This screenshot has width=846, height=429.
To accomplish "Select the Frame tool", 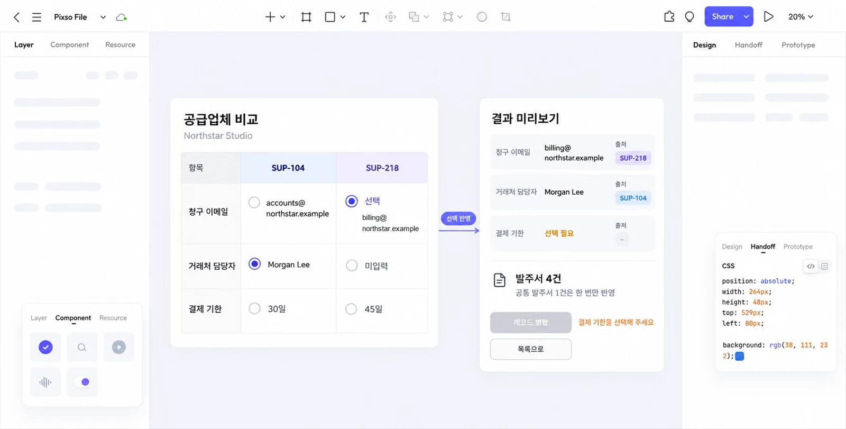I will click(306, 17).
